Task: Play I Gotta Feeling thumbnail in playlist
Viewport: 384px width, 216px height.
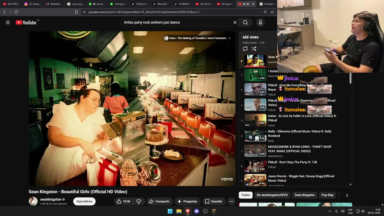Action: (x=255, y=75)
